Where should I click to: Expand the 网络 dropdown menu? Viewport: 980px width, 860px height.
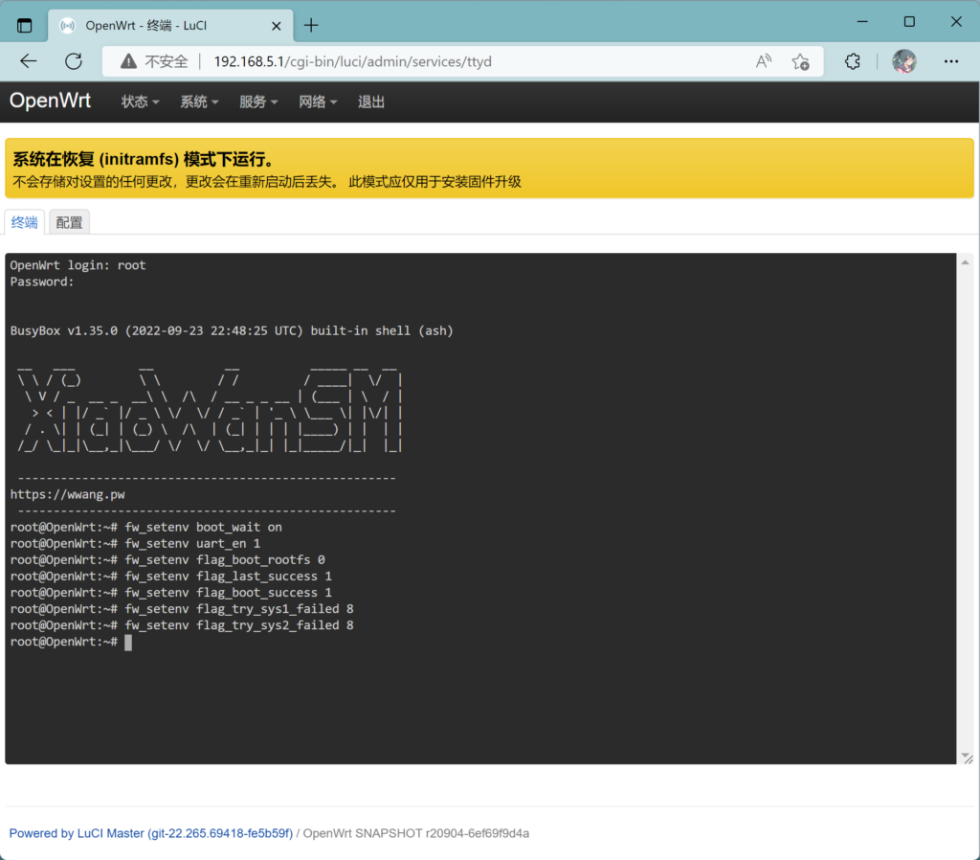coord(318,102)
